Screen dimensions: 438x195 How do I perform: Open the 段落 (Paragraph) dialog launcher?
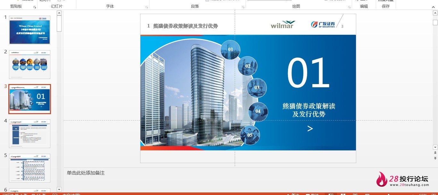243,7
